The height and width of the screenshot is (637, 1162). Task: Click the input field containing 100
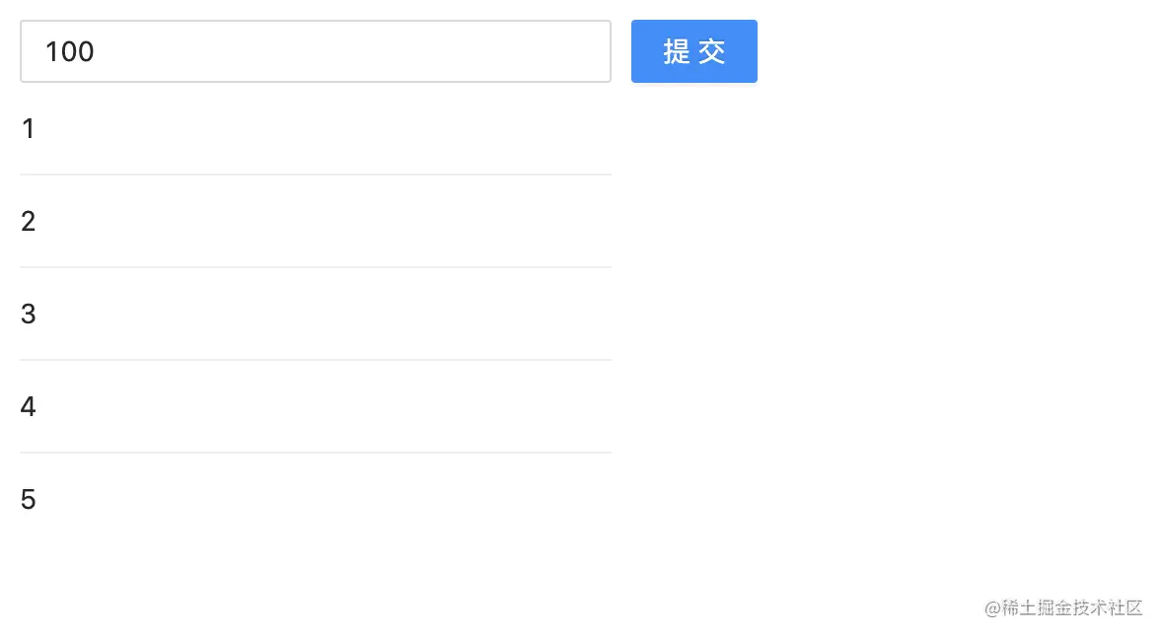coord(316,51)
